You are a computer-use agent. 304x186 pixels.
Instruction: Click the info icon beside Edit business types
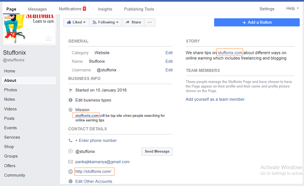71,100
